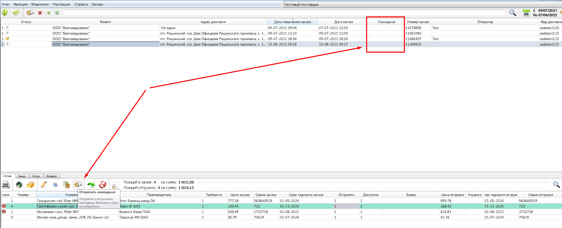The image size is (562, 228).
Task: Click the red X delete icon
Action: (40, 13)
